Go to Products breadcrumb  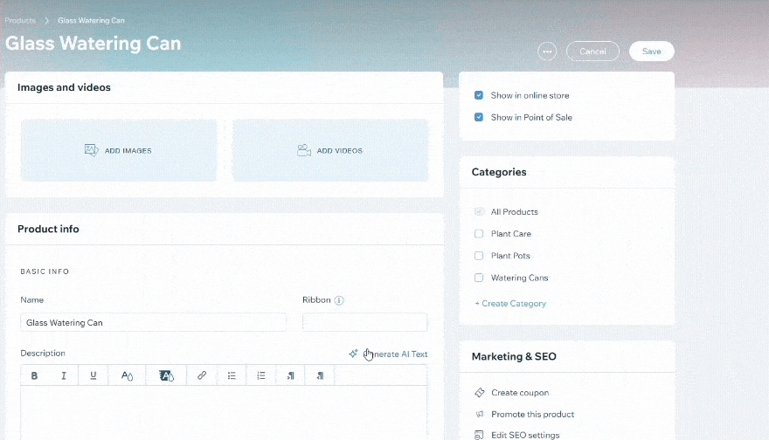click(x=20, y=20)
